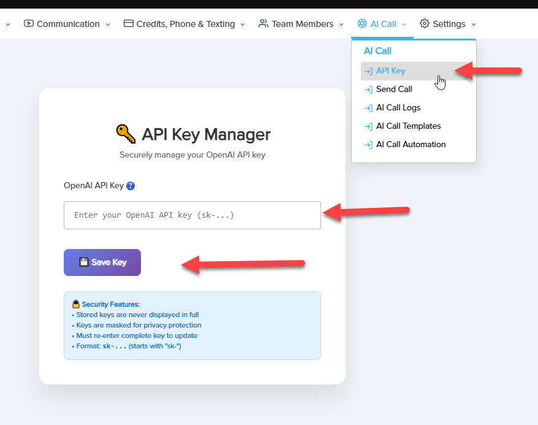This screenshot has width=538, height=425.
Task: Choose Send Call in the AI Call menu
Action: click(394, 90)
